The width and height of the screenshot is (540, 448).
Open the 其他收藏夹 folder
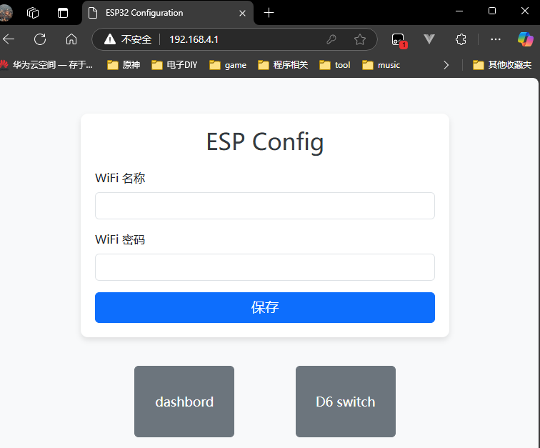click(x=502, y=65)
